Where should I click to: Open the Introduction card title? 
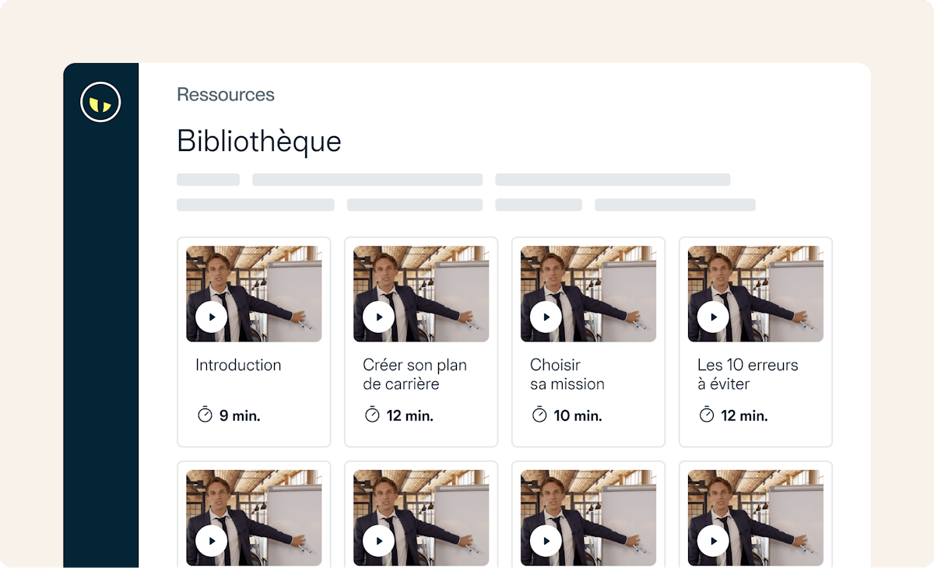[238, 365]
